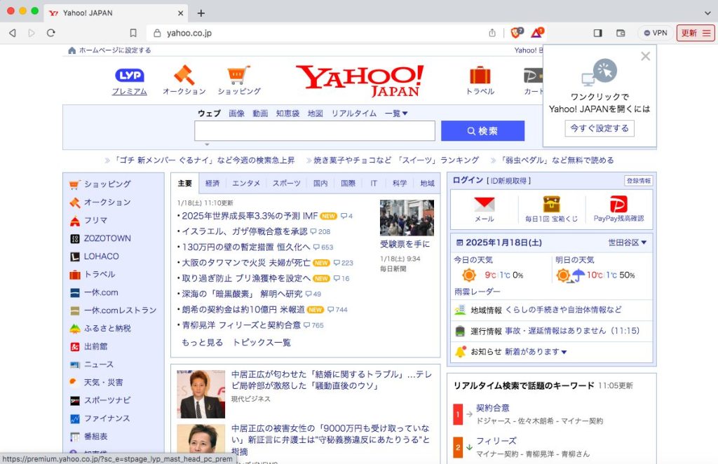Viewport: 718px width, 464px height.
Task: Expand the お知らせ 新着があります notifications
Action: click(x=536, y=351)
